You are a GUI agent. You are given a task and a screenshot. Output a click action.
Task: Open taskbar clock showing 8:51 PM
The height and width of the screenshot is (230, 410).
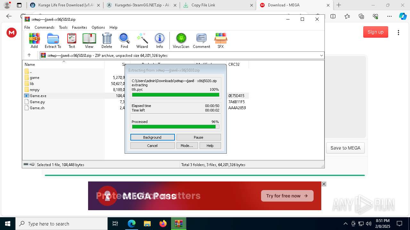tap(382, 224)
